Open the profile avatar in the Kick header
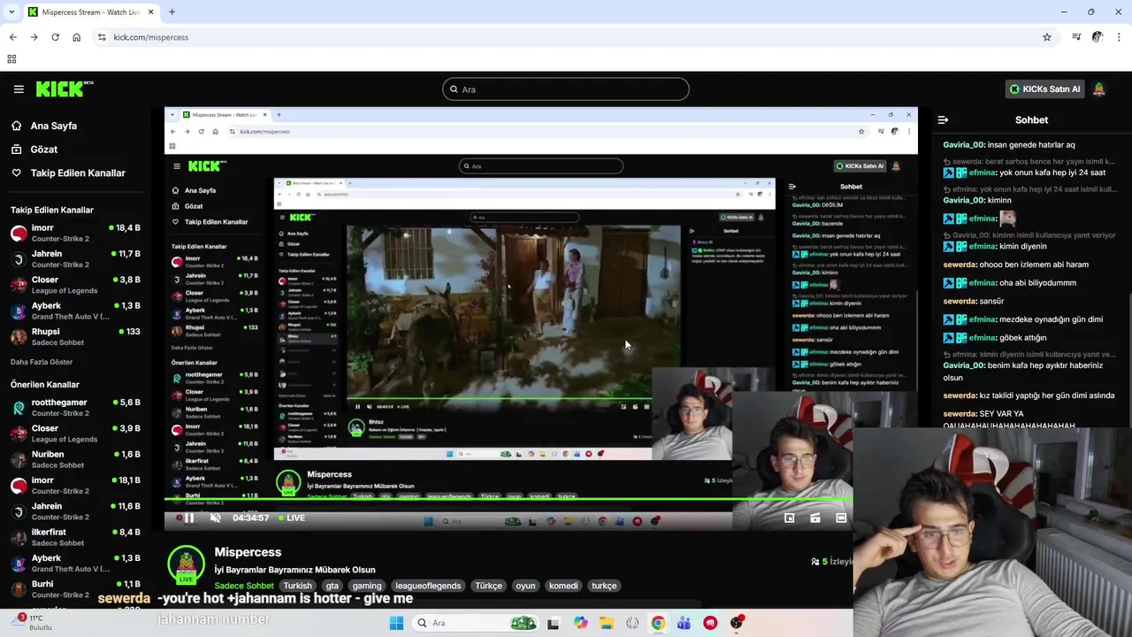Viewport: 1132px width, 637px height. click(1099, 89)
